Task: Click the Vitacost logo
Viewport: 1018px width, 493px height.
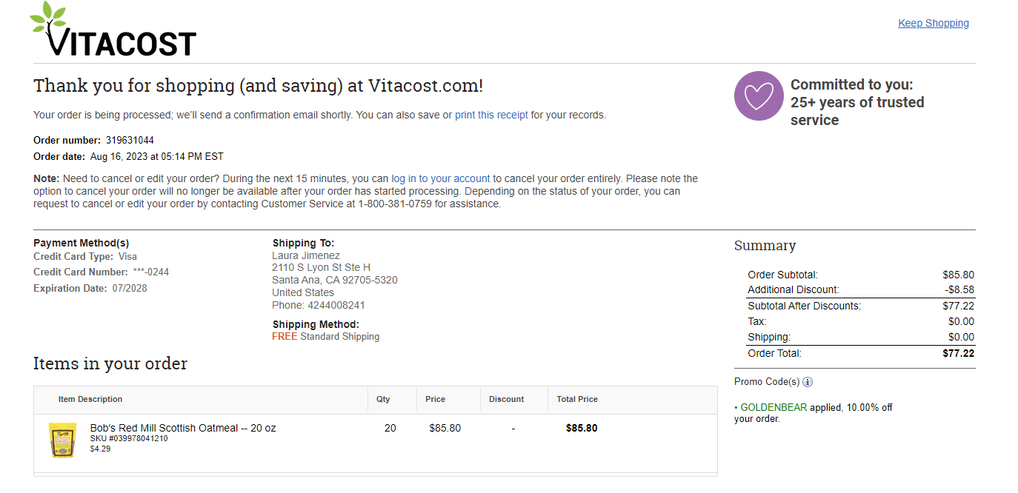Action: [x=113, y=30]
